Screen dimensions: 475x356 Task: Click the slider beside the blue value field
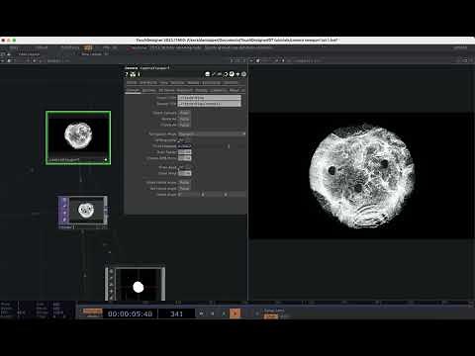(x=219, y=146)
